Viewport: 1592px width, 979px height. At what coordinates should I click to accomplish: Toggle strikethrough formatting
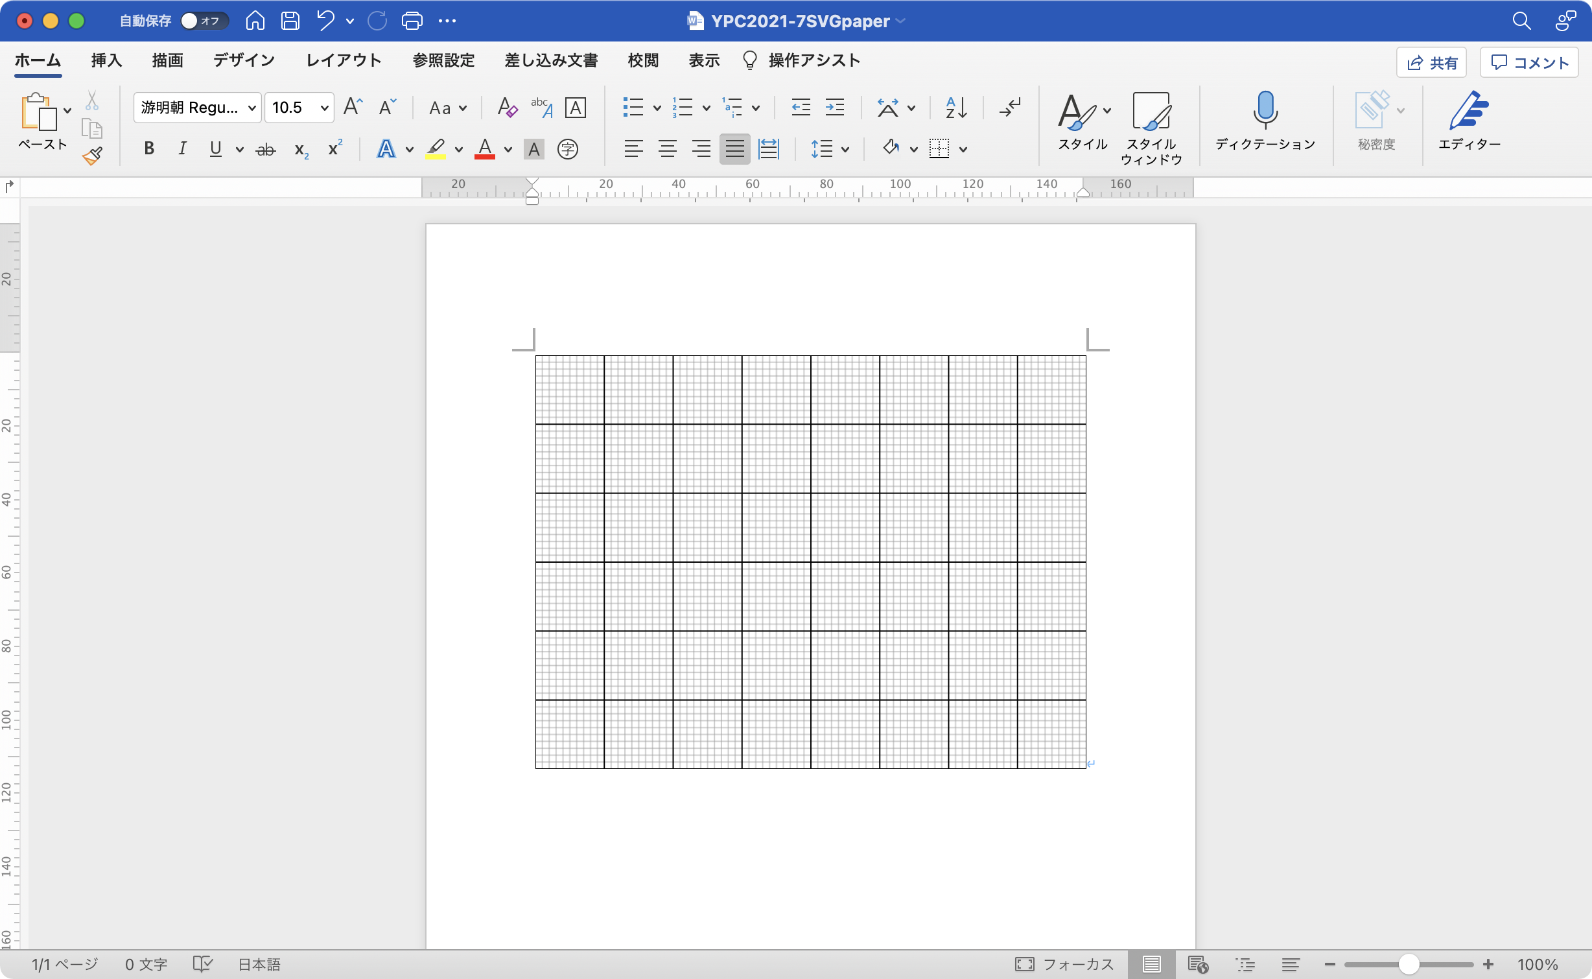[x=266, y=149]
